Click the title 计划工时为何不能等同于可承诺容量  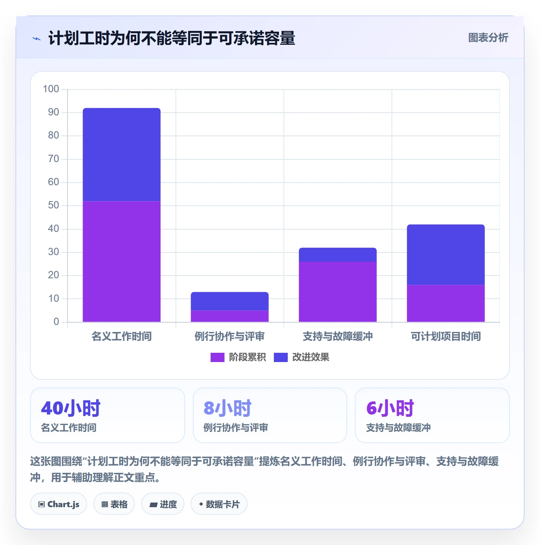pyautogui.click(x=172, y=38)
